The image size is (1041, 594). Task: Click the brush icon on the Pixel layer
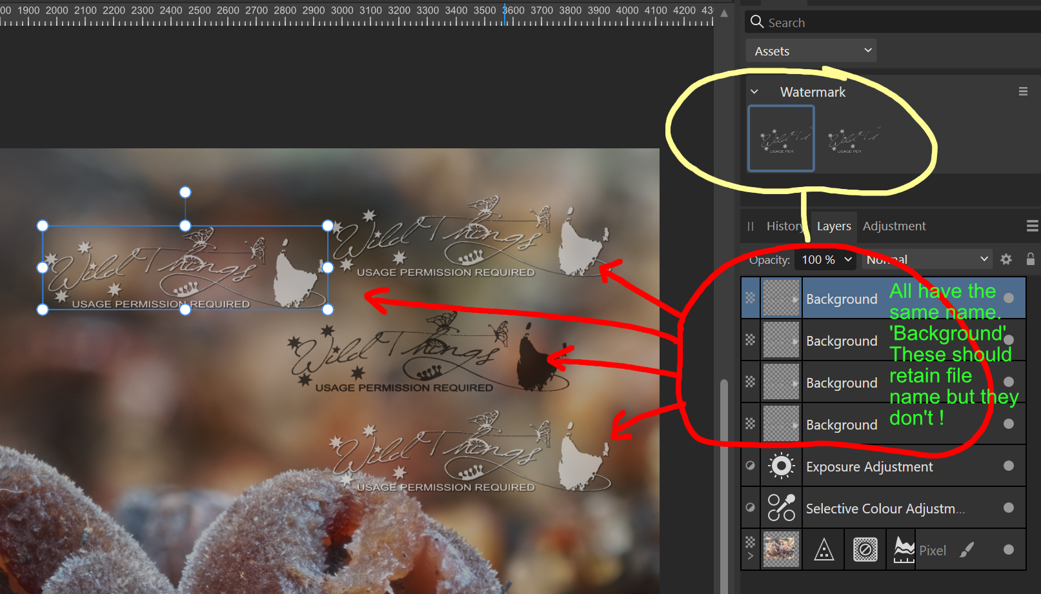(x=967, y=549)
